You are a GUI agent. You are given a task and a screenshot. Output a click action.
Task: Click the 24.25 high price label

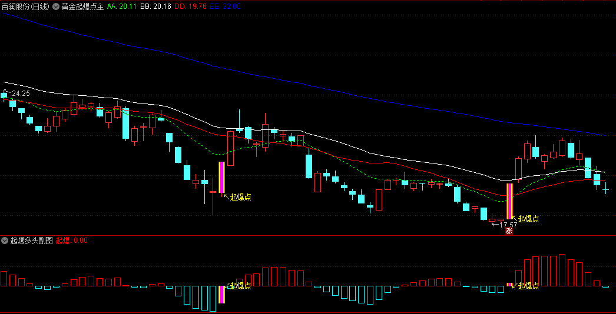click(21, 93)
